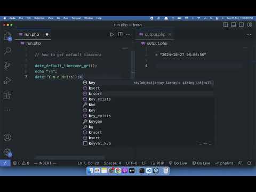Click Ln 7, Col 22 position indicator
256x192 pixels.
pos(88,163)
